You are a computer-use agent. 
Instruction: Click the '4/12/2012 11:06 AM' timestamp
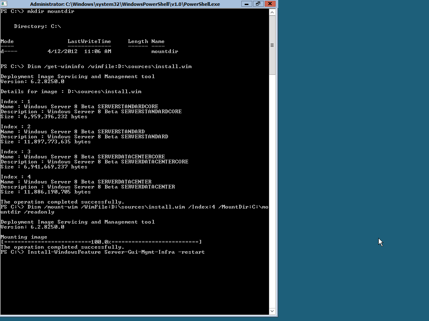pyautogui.click(x=79, y=51)
